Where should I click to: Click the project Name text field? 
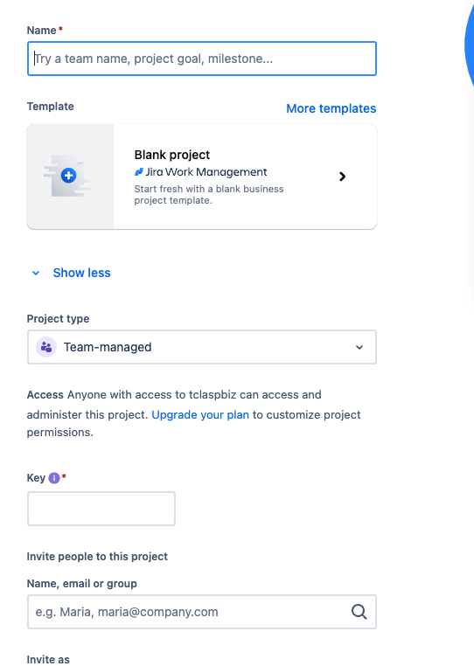coord(202,59)
